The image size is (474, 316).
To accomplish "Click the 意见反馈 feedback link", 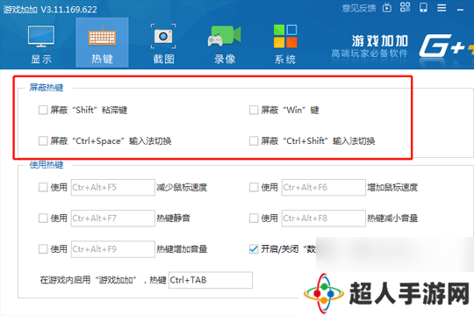I will click(358, 8).
